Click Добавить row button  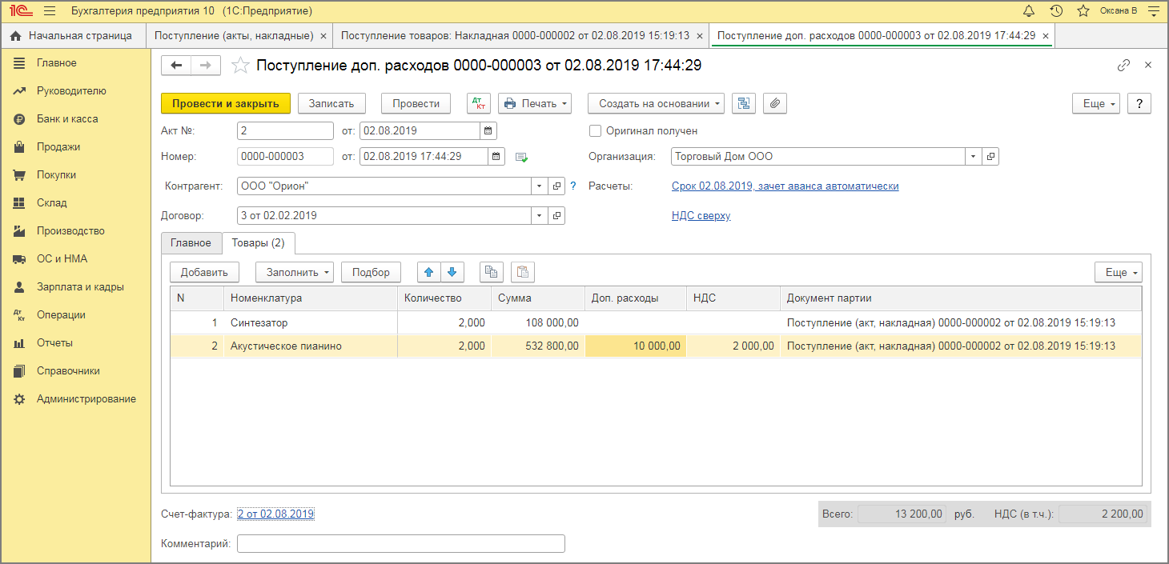point(204,272)
